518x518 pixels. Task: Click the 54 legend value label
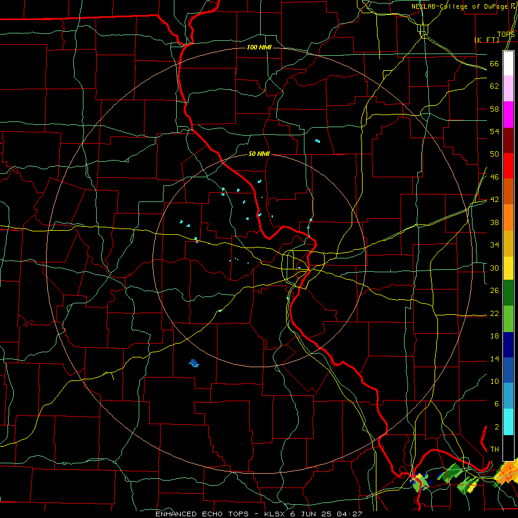494,131
